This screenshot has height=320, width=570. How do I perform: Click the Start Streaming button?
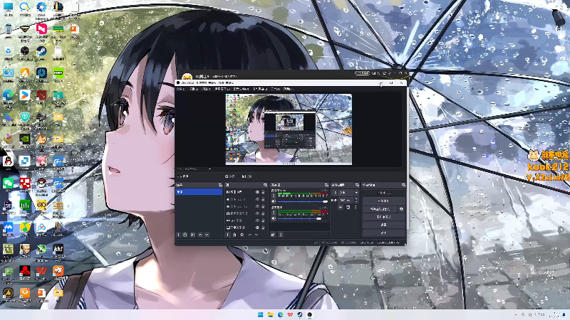pyautogui.click(x=383, y=193)
